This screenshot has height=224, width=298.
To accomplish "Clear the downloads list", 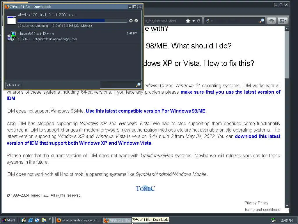I will (13, 85).
